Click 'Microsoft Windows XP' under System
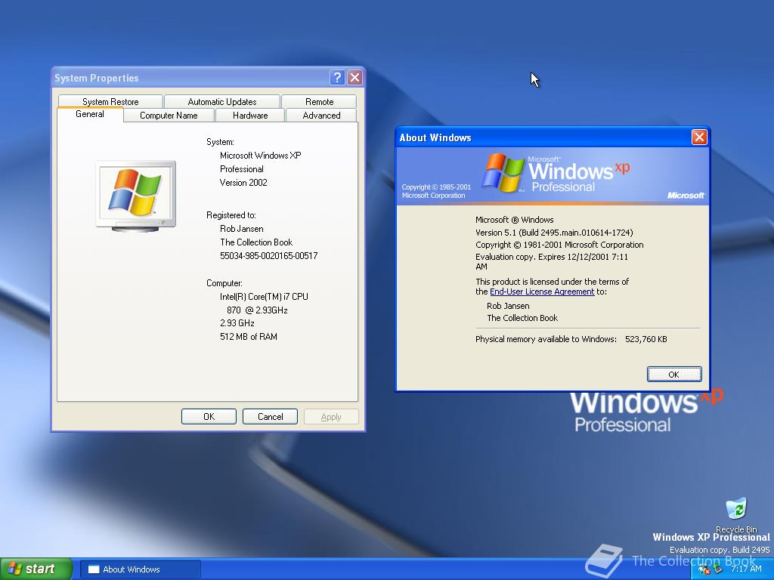 261,156
